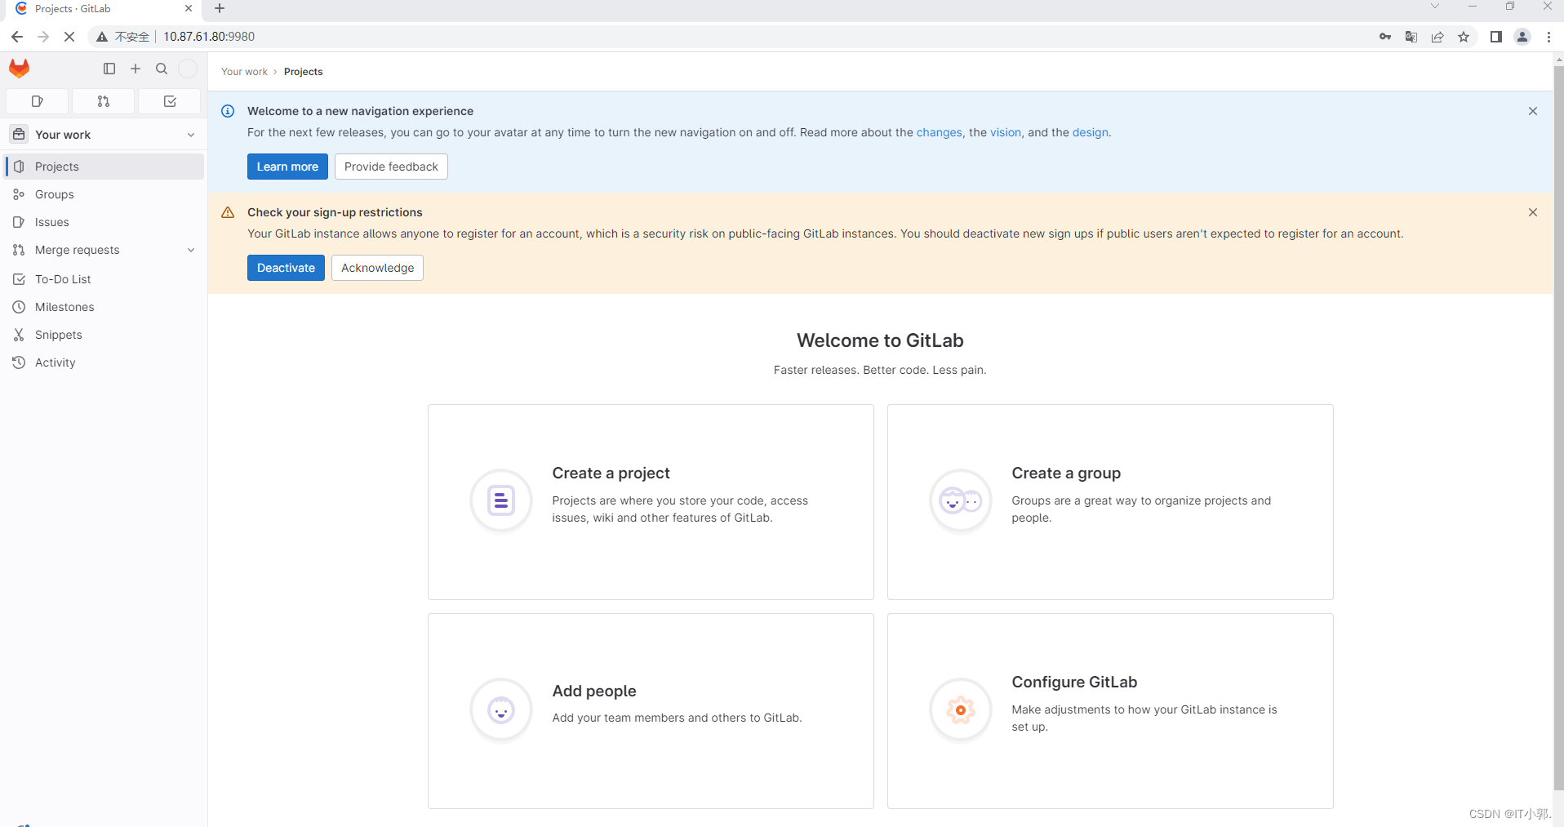Stop loading the page
The height and width of the screenshot is (827, 1564).
coord(69,37)
